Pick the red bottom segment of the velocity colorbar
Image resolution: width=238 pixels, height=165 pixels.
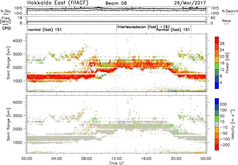[217, 147]
